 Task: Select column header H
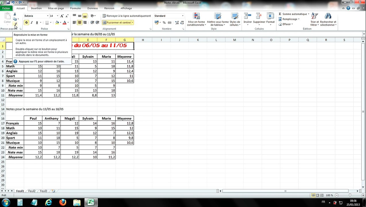[143, 40]
